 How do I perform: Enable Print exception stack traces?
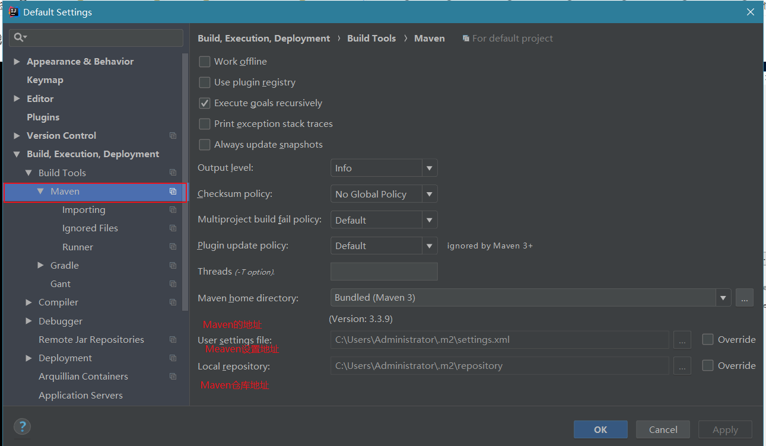click(x=205, y=124)
